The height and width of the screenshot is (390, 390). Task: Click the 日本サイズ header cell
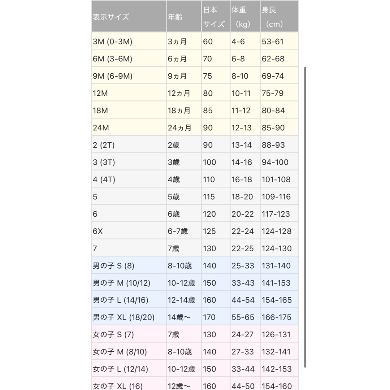(x=216, y=16)
